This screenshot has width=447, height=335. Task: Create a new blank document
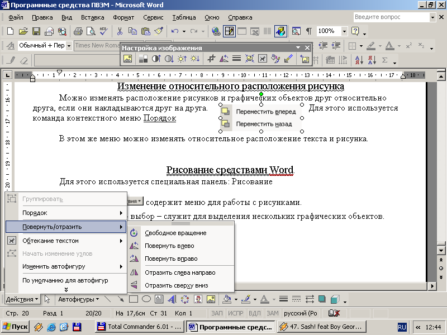pos(10,31)
